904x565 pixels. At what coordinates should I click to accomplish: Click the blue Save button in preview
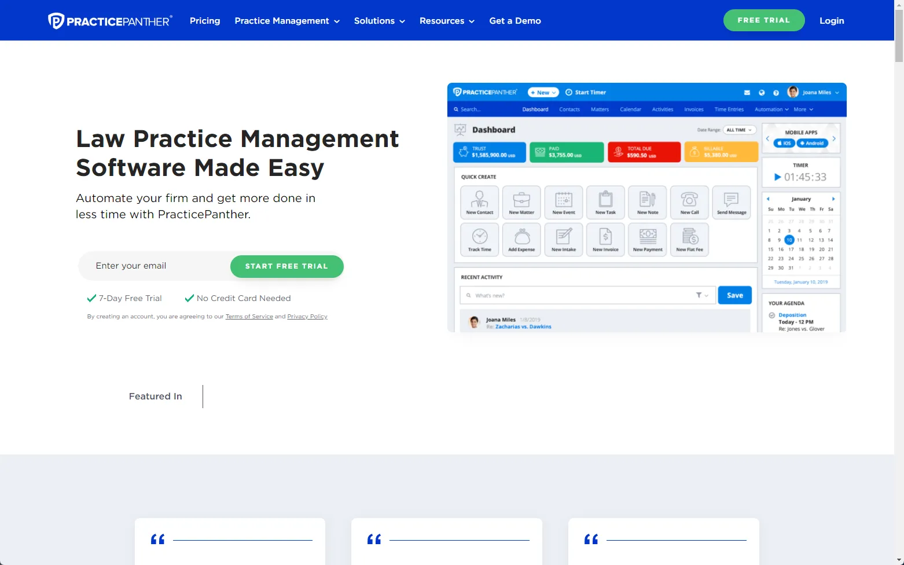(735, 295)
